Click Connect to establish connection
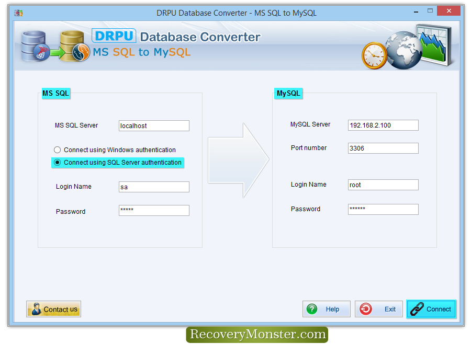The image size is (471, 344). (431, 309)
